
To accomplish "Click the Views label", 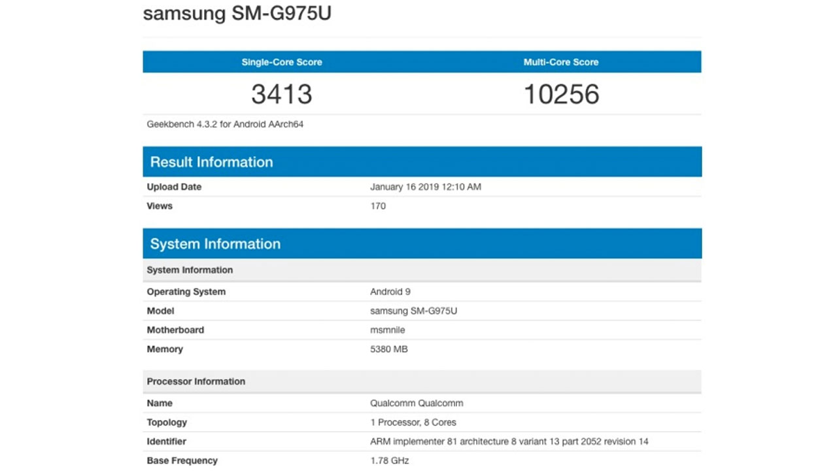I will [160, 206].
